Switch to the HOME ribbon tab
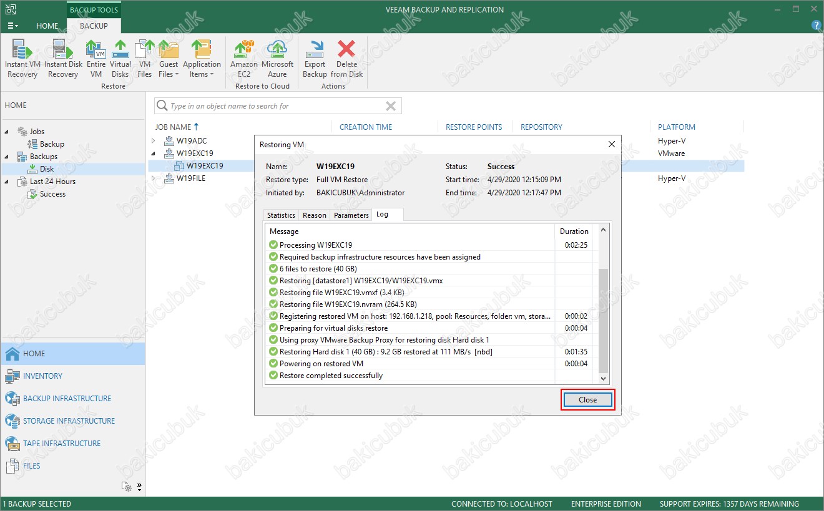This screenshot has height=511, width=824. coord(47,26)
